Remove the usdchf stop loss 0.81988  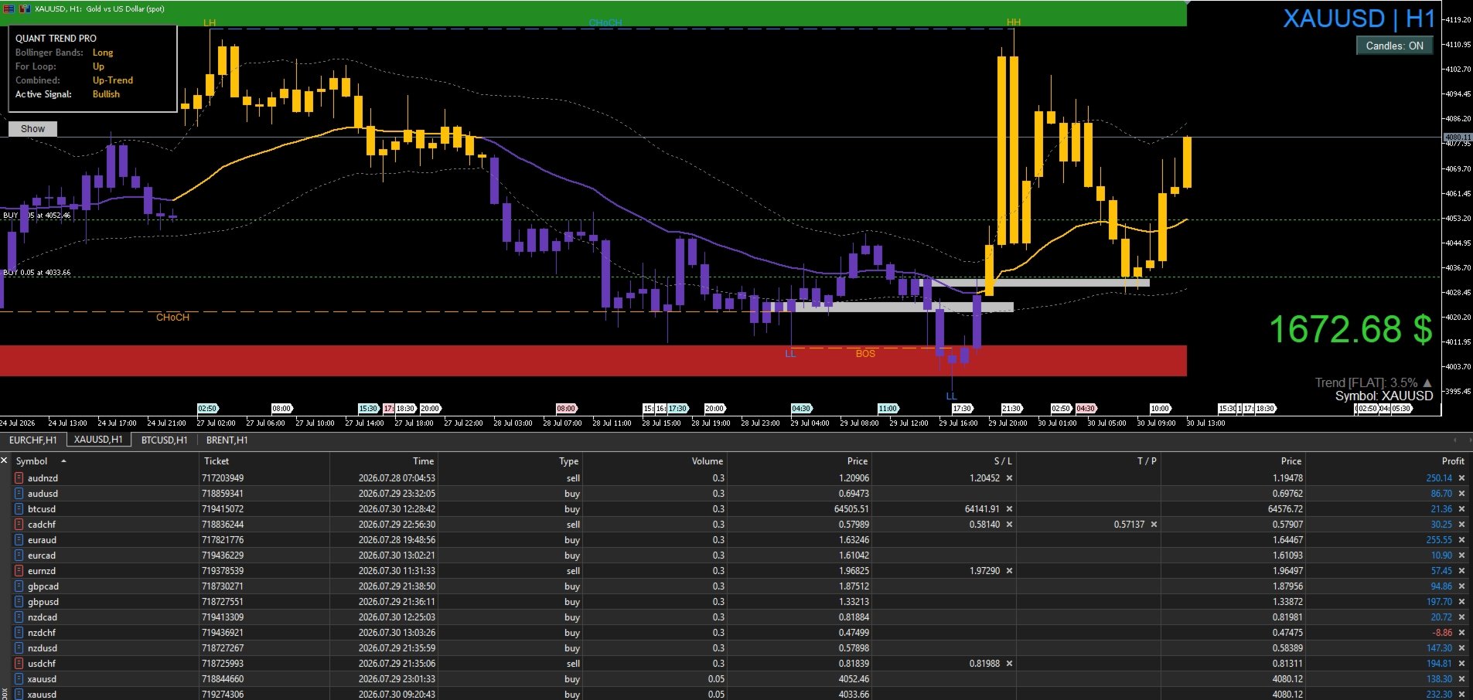[1009, 664]
